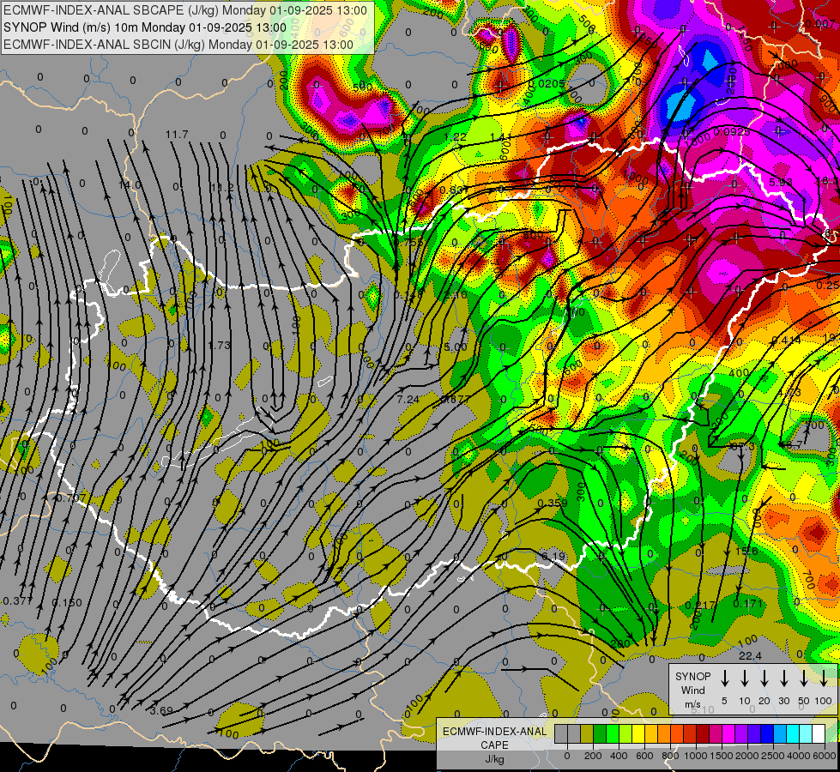Pick the dark red CAPE legend swatch
Viewport: 840px width, 772px height.
click(703, 733)
